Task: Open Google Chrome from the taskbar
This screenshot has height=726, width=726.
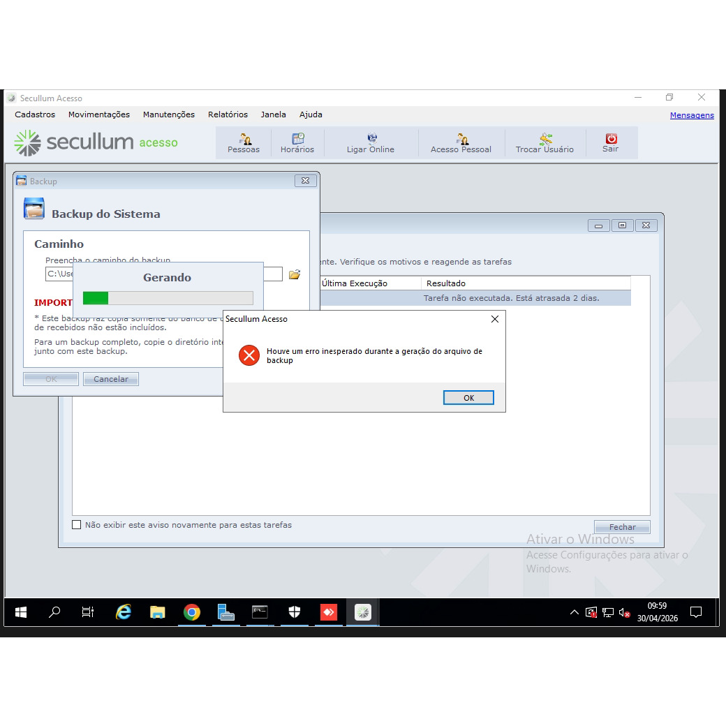Action: click(x=192, y=613)
